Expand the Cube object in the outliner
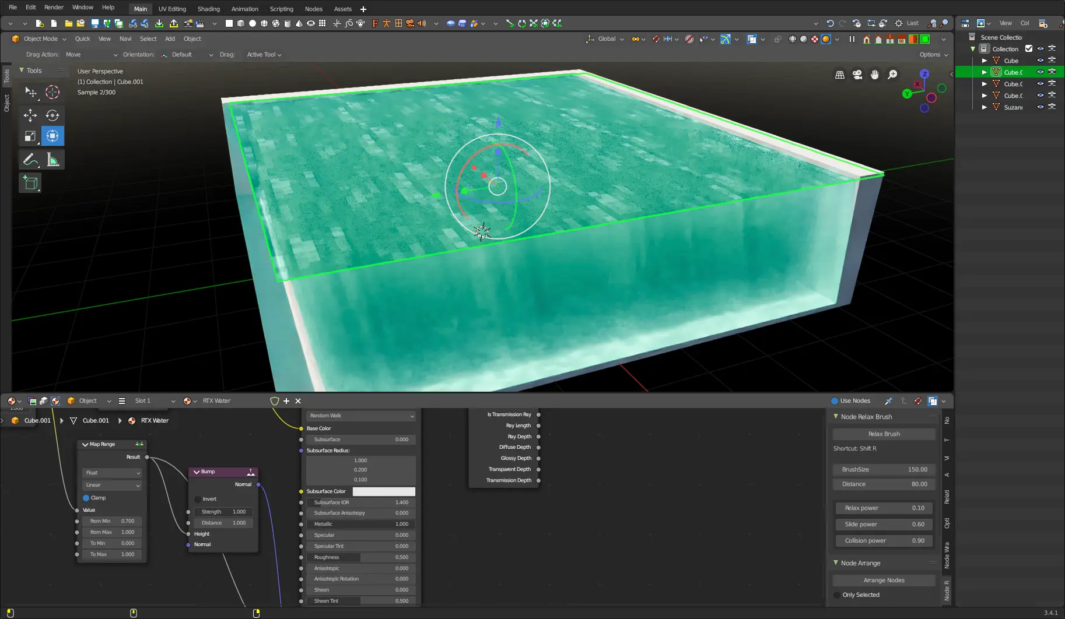The image size is (1065, 619). 985,60
